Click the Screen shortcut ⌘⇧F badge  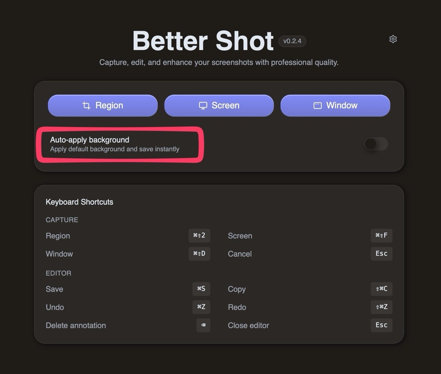point(381,236)
